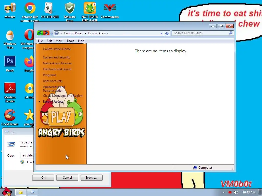Click the Open field in Run dialog
Screen dimensions: 262x196
(27, 155)
